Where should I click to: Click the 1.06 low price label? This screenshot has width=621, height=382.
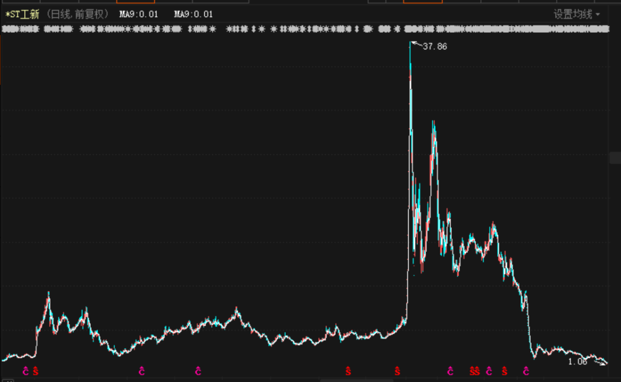coord(577,361)
